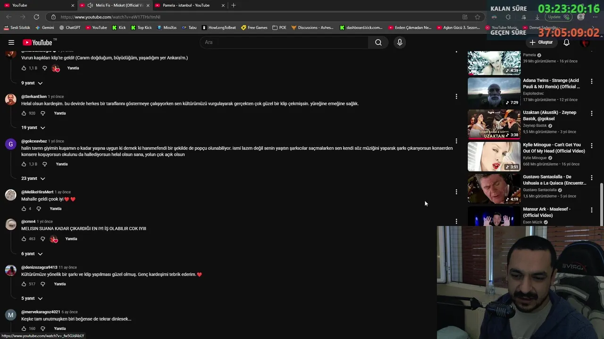The width and height of the screenshot is (604, 339).
Task: Open Kylie Minogue video thumbnail
Action: click(494, 156)
